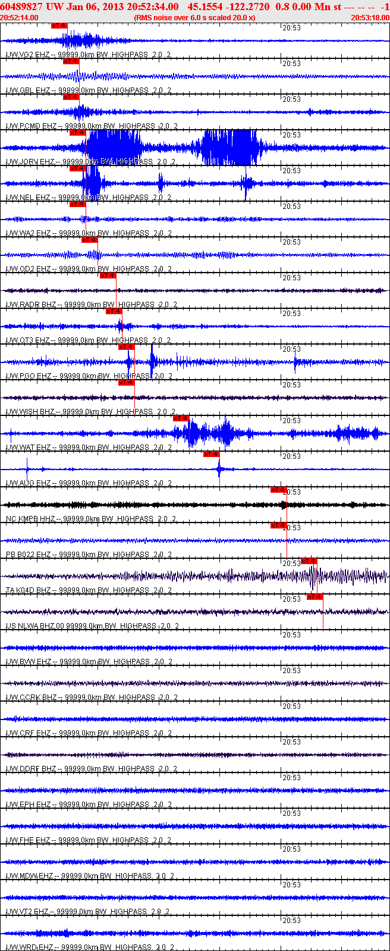Click the coordinates 45.1554 -122.2720
This screenshot has width=390, height=951.
[228, 7]
